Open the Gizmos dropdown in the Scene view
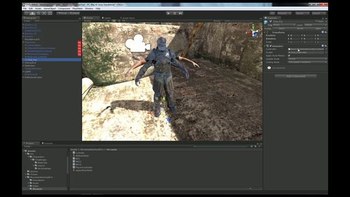 (x=218, y=21)
